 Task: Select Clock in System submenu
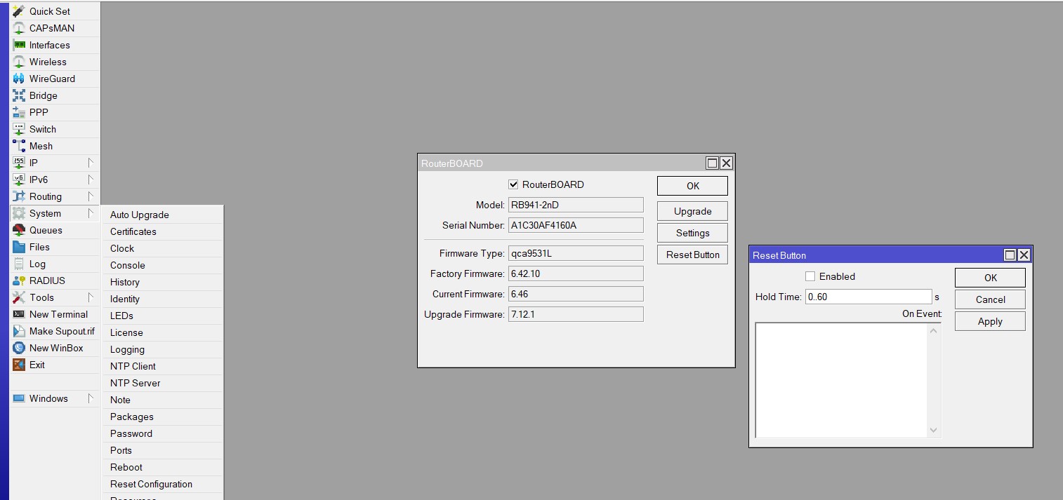[x=163, y=248]
